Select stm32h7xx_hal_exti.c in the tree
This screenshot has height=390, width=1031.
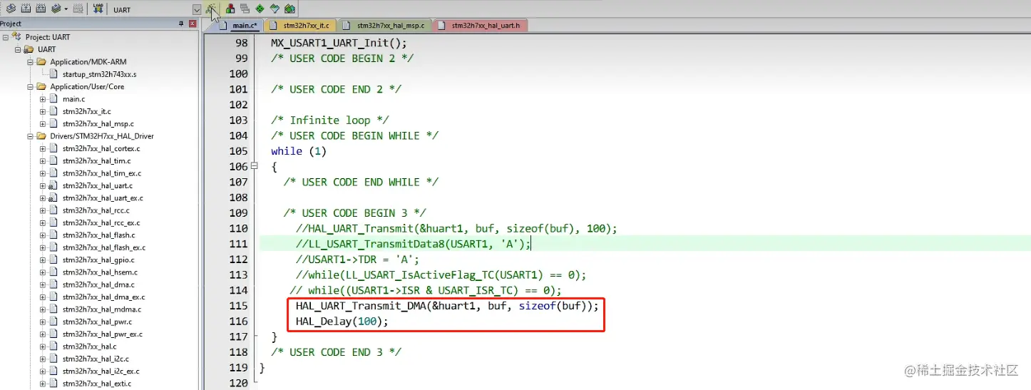[x=96, y=384]
